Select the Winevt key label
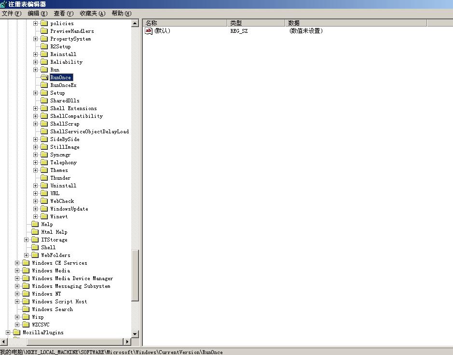453x355 pixels. 59,216
